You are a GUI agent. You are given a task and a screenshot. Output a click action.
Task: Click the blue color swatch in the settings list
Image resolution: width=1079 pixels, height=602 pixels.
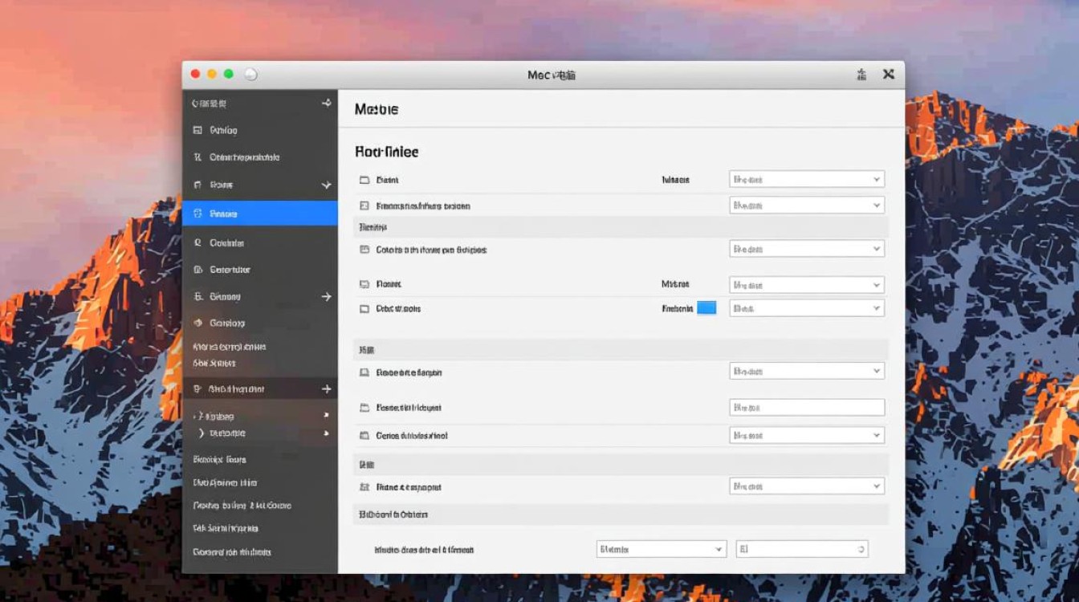[x=706, y=308]
